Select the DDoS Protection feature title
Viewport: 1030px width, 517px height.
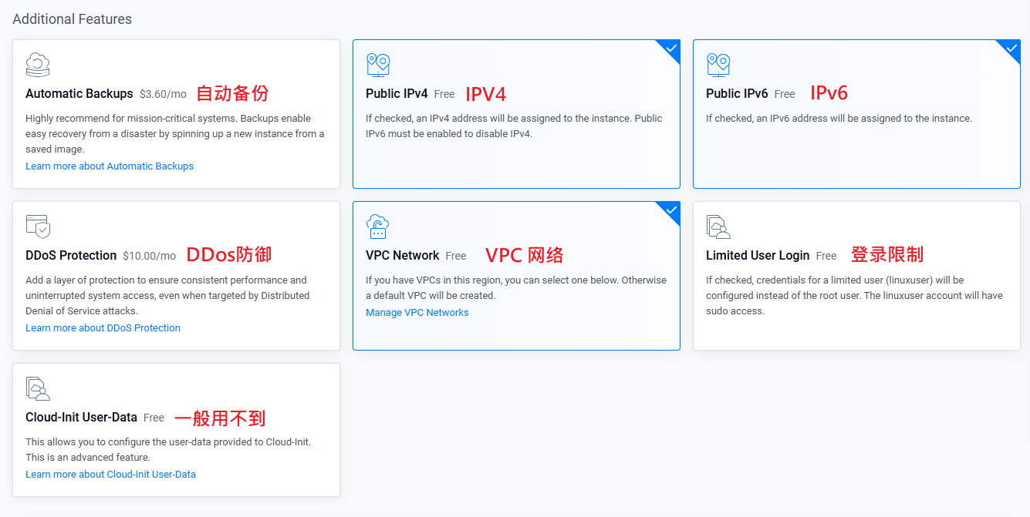(x=71, y=256)
